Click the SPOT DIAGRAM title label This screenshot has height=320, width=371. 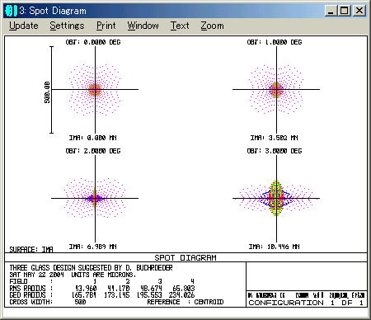[x=185, y=257]
